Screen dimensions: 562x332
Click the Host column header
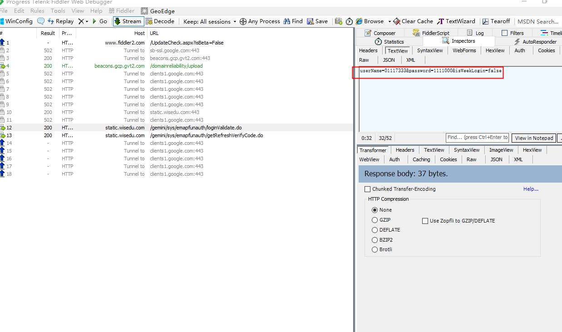(x=112, y=33)
